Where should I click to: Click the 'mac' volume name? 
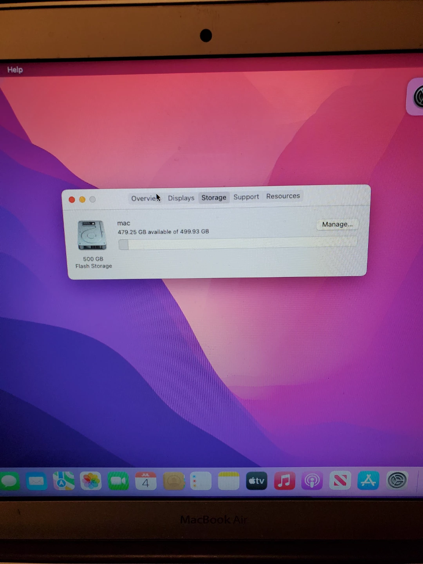tap(123, 223)
